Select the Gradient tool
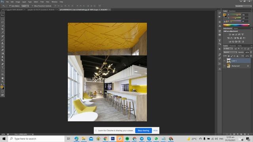The width and height of the screenshot is (253, 142). [x=2, y=54]
